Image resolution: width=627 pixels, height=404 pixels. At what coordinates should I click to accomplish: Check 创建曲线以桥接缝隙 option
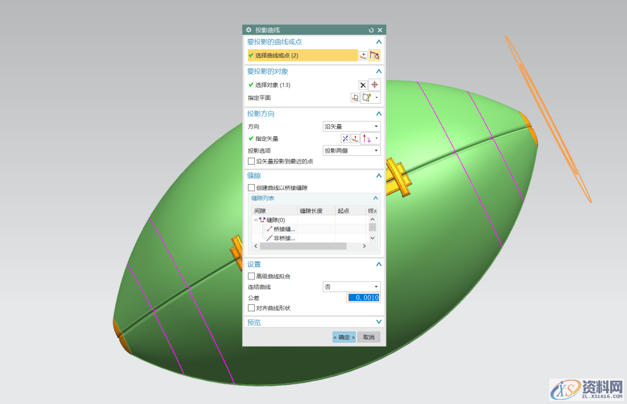pos(251,188)
